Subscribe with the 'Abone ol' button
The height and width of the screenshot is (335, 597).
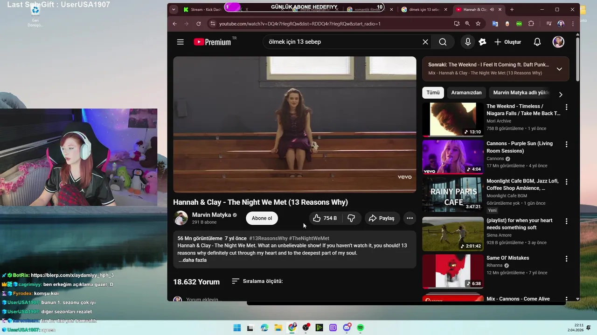coord(262,218)
